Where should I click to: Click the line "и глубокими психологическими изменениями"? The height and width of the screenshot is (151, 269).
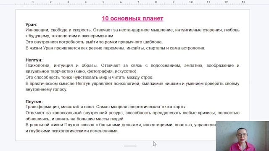click(x=72, y=131)
